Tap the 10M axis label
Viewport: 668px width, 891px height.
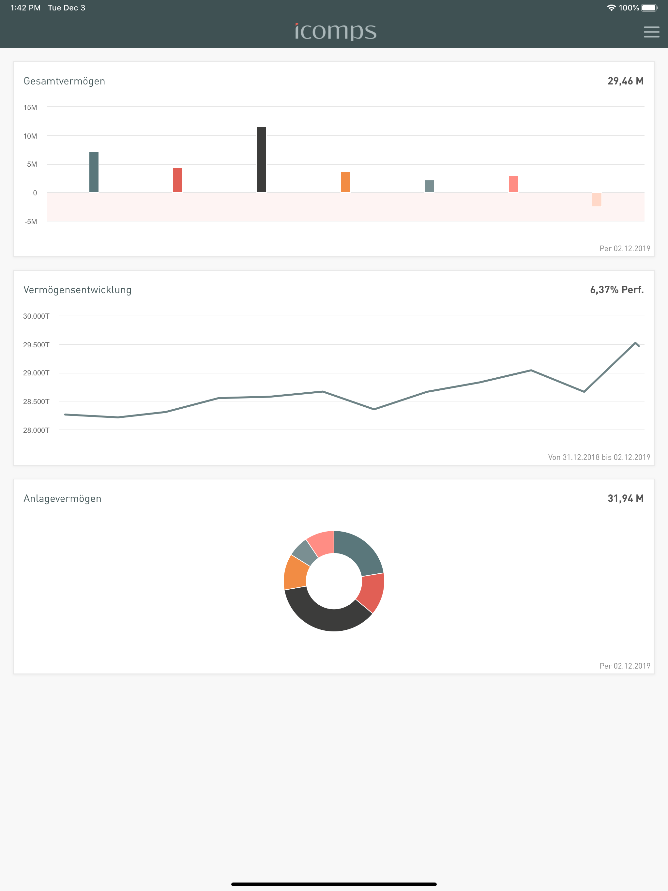click(x=30, y=136)
